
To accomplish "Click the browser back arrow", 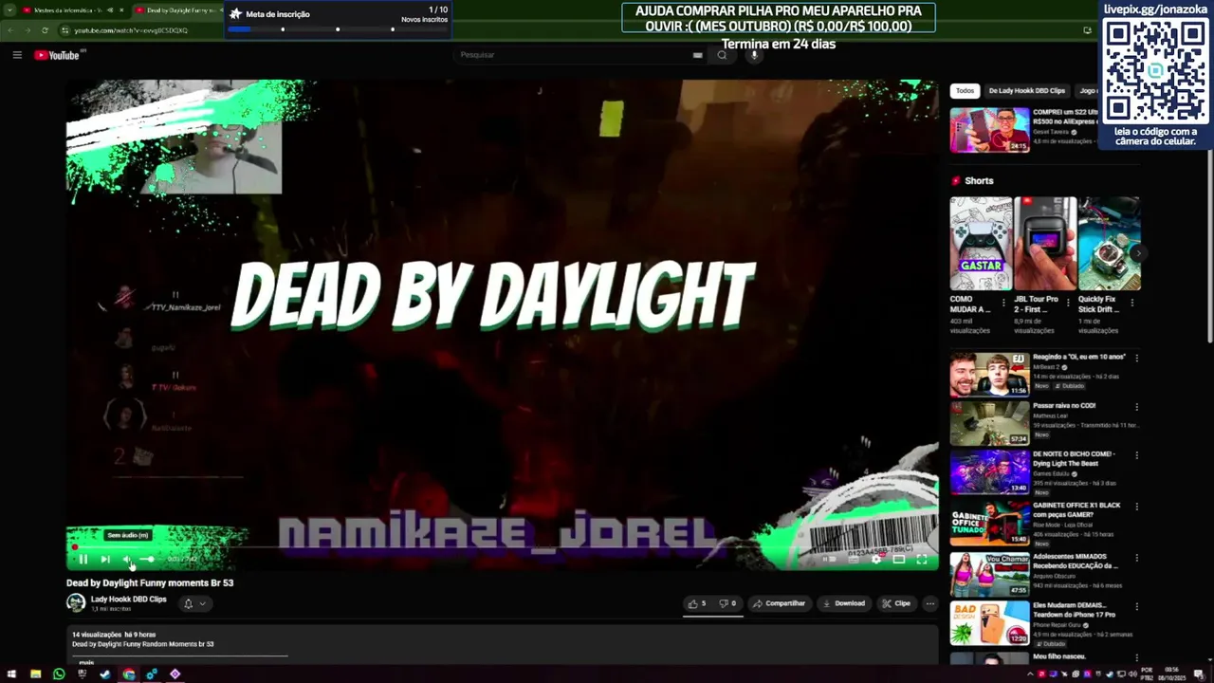I will [9, 30].
